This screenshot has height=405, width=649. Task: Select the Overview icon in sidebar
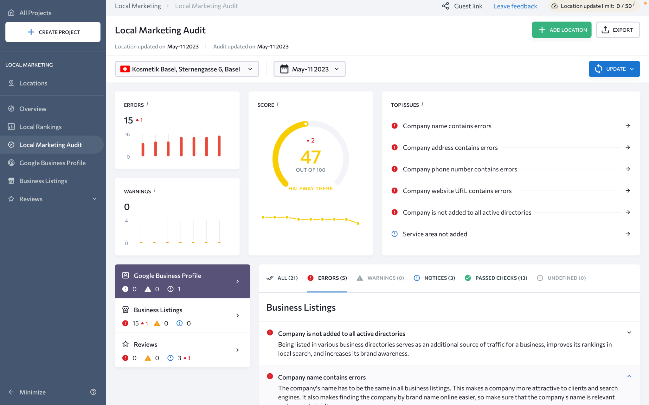tap(11, 109)
